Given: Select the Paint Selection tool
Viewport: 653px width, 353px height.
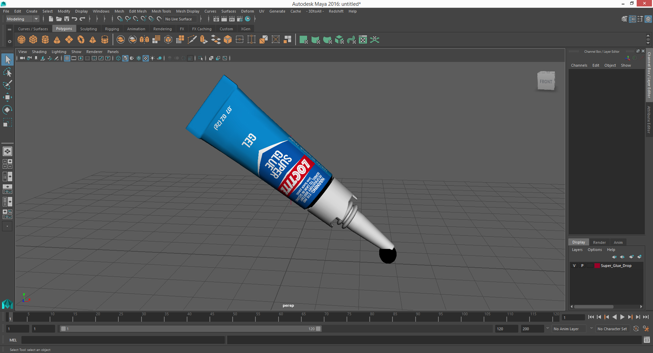Looking at the screenshot, I should (x=7, y=85).
